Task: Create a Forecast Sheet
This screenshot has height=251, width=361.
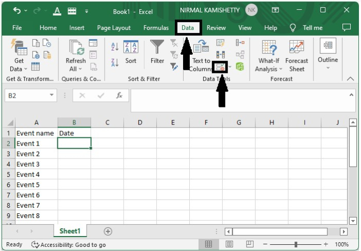Action: pos(297,56)
